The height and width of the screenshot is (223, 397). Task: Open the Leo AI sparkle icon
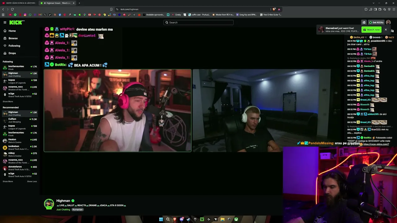click(385, 9)
